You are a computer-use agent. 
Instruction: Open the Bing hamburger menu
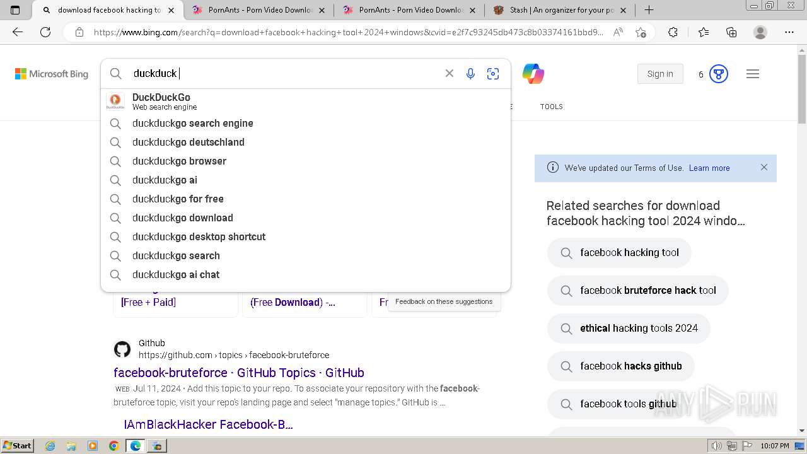click(753, 74)
